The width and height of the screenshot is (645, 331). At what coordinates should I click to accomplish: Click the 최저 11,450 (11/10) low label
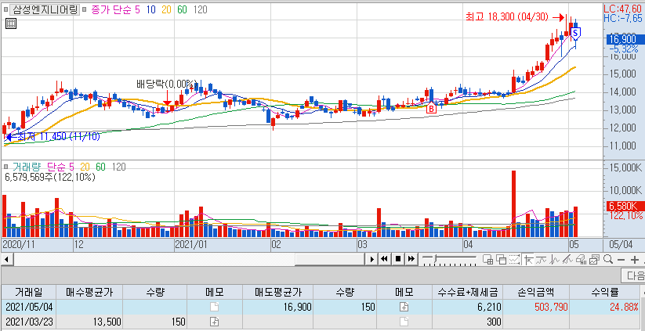coord(59,137)
